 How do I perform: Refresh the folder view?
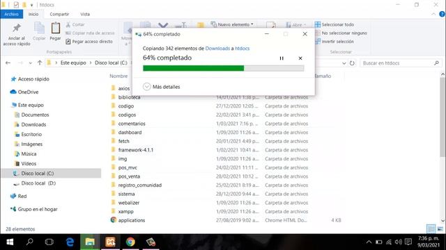click(x=352, y=63)
